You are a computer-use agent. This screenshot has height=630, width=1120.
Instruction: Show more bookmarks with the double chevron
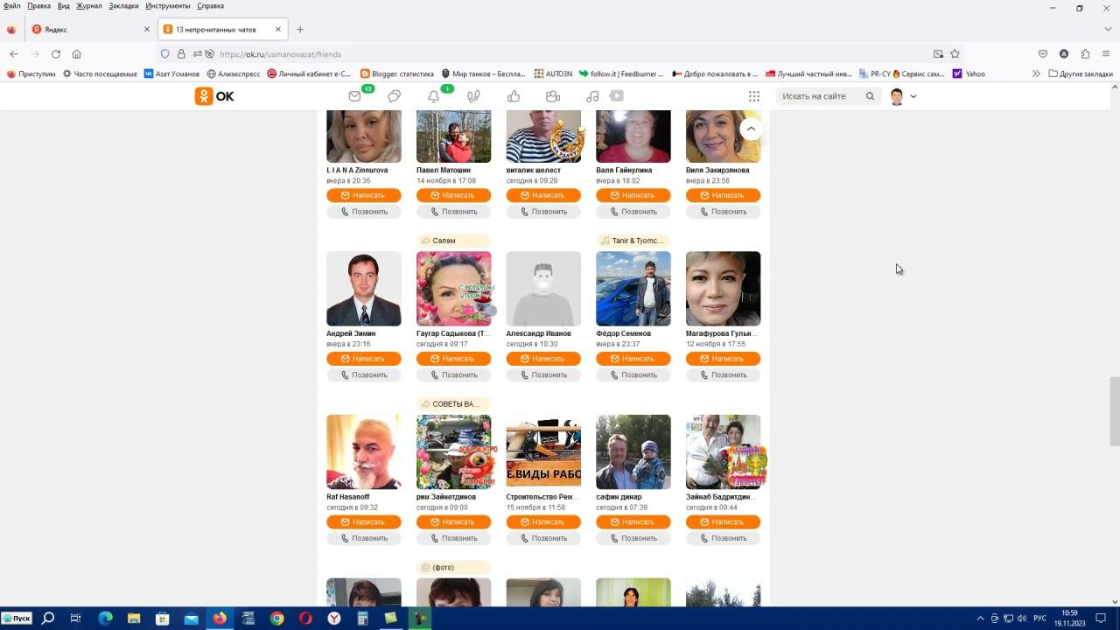pos(1036,74)
